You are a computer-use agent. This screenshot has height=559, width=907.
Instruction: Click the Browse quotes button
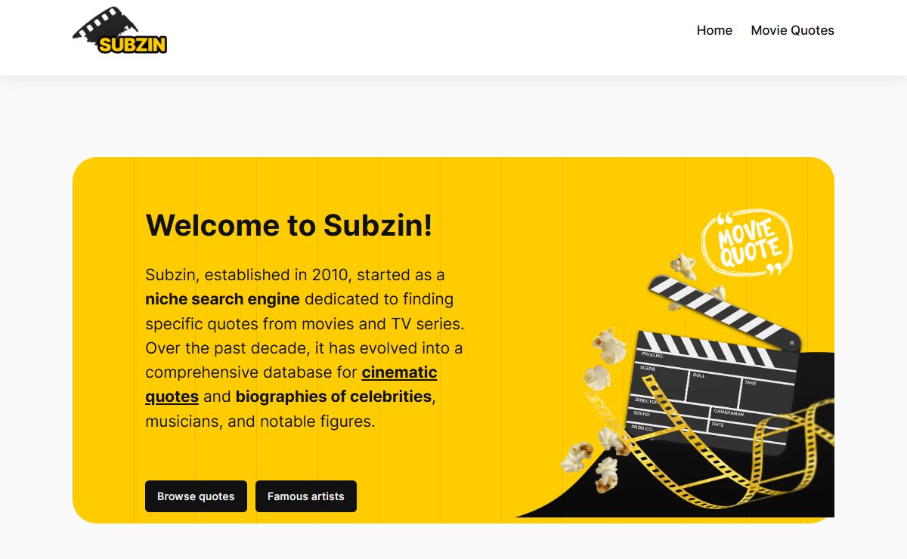pyautogui.click(x=196, y=496)
